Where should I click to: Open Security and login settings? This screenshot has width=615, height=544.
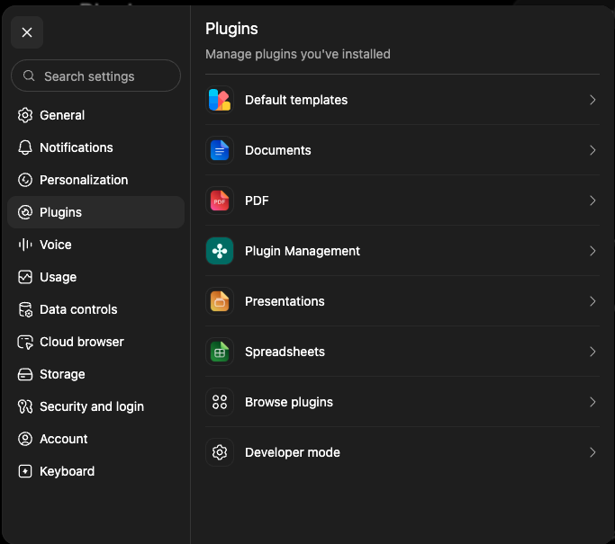[95, 406]
